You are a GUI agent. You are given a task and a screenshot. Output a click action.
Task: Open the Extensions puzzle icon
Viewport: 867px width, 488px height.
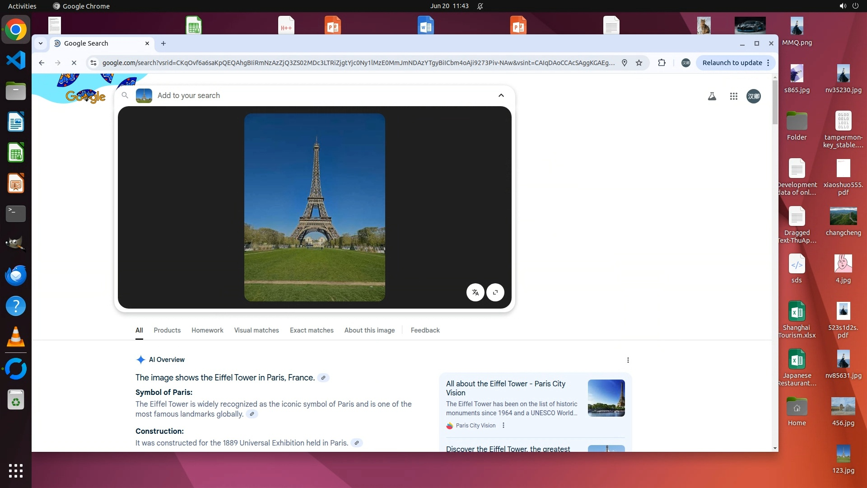pyautogui.click(x=662, y=63)
